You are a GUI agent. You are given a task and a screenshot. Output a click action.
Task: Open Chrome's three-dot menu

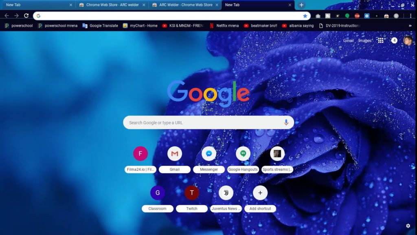pos(410,16)
